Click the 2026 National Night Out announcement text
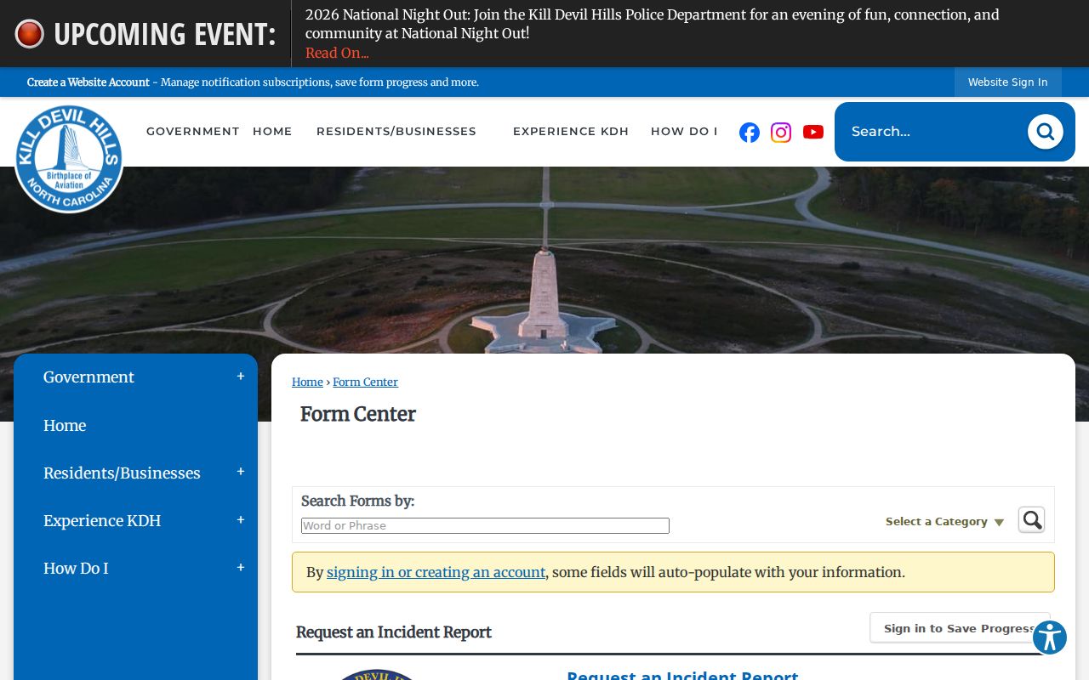Viewport: 1089px width, 680px height. point(653,24)
